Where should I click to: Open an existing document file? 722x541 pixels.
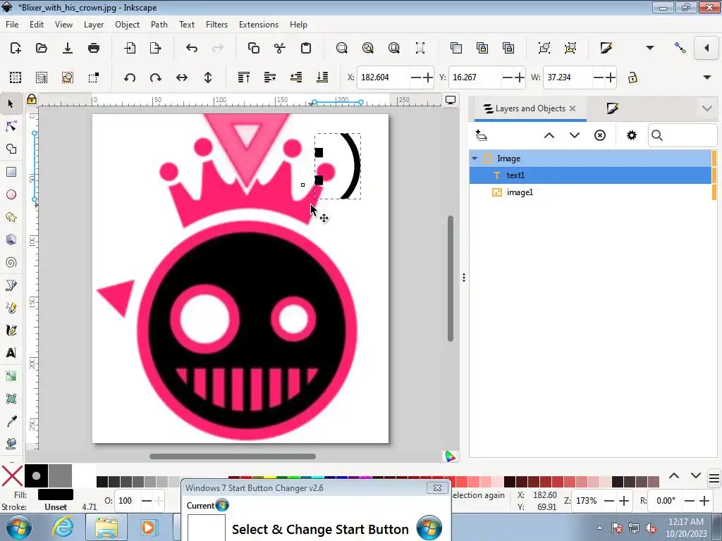(42, 48)
